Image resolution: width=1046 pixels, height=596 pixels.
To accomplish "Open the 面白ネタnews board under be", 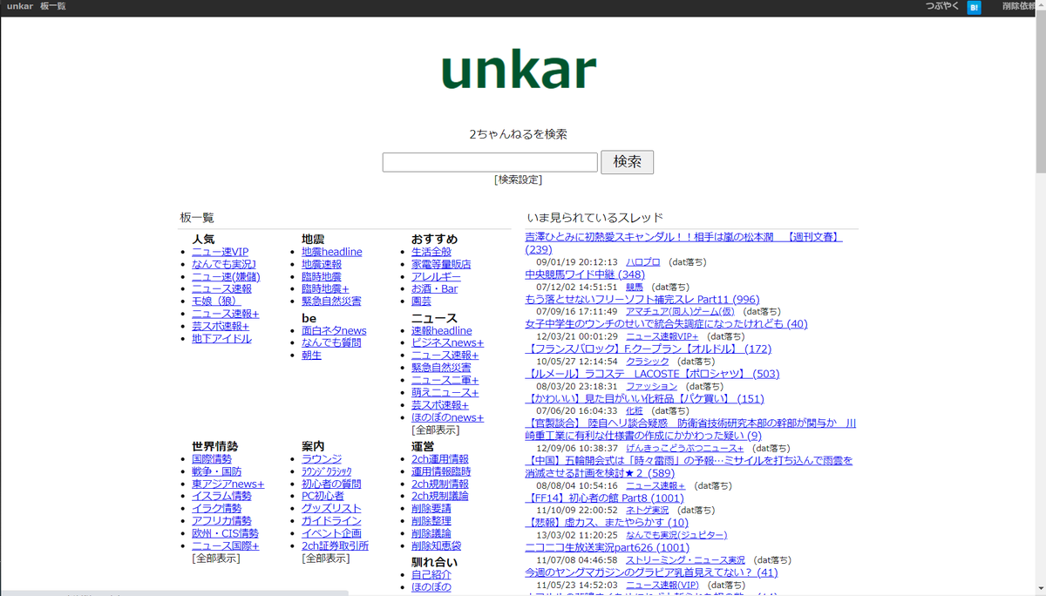I will point(334,330).
